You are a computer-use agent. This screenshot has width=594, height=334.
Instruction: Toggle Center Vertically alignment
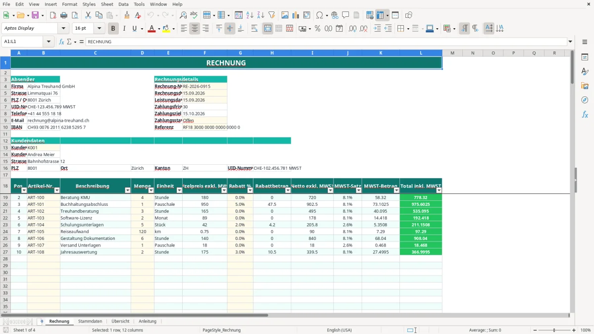[230, 29]
